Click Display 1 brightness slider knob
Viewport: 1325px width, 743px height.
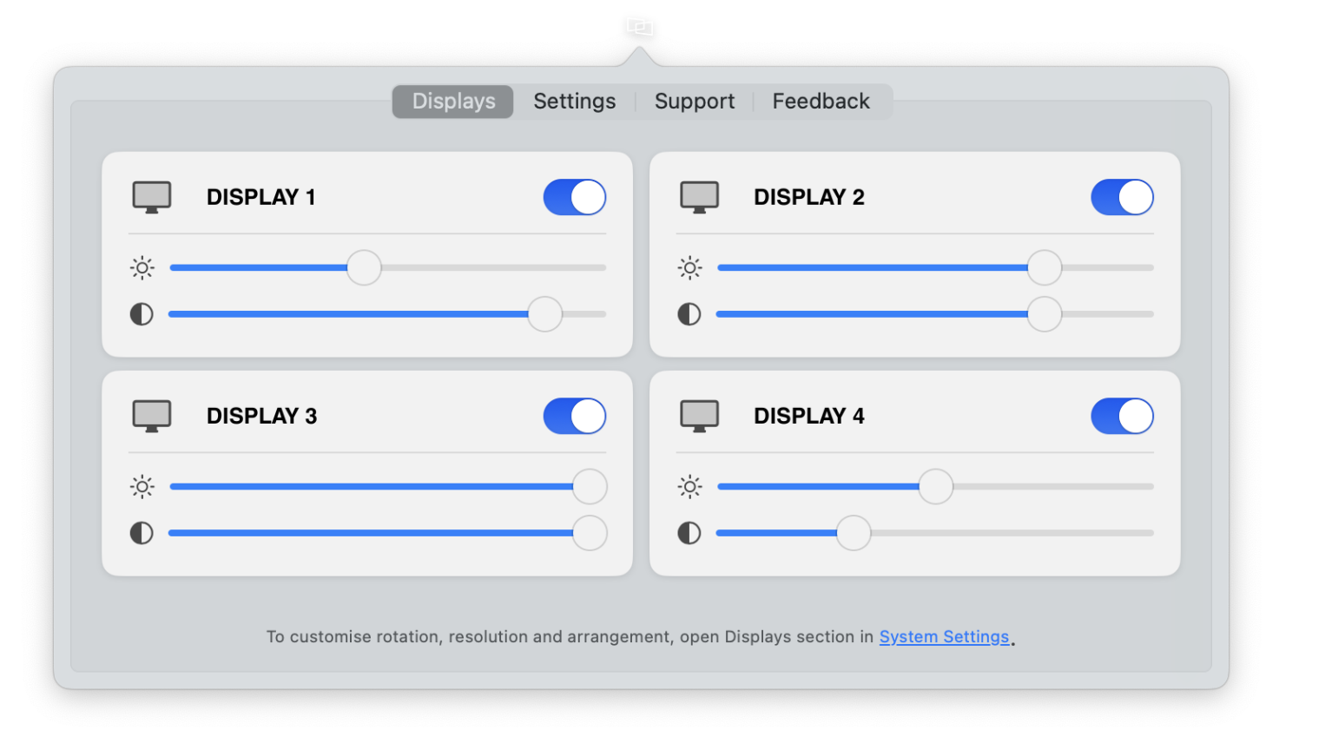click(364, 267)
